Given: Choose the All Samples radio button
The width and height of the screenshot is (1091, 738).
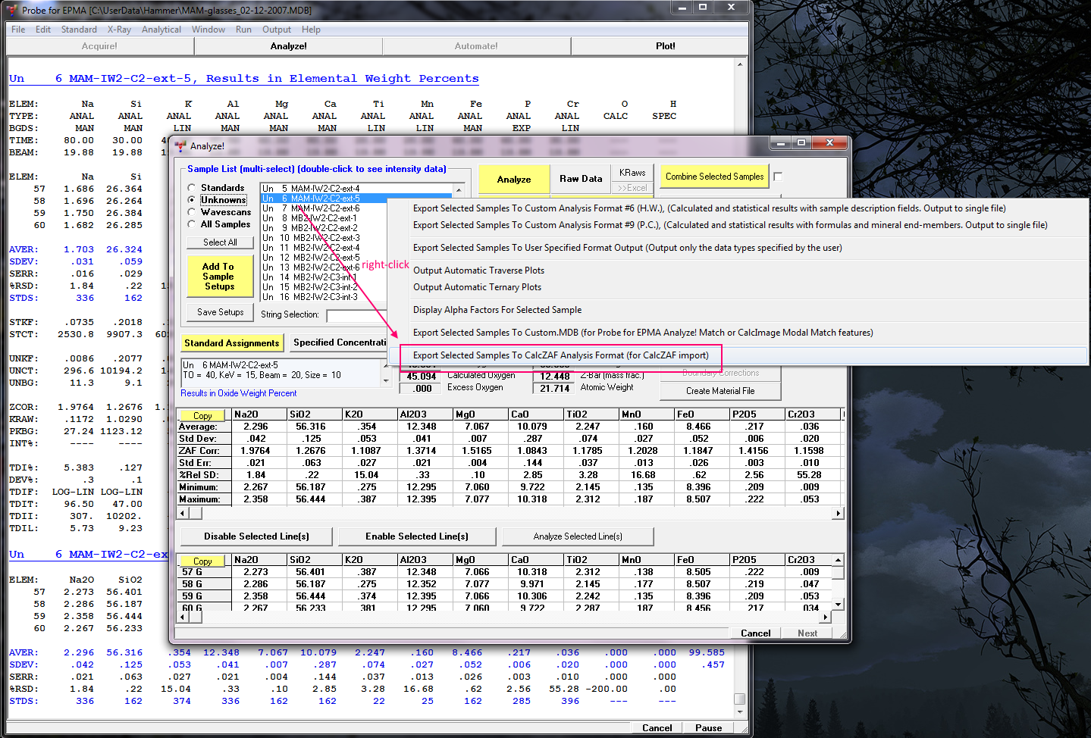Looking at the screenshot, I should click(x=192, y=224).
